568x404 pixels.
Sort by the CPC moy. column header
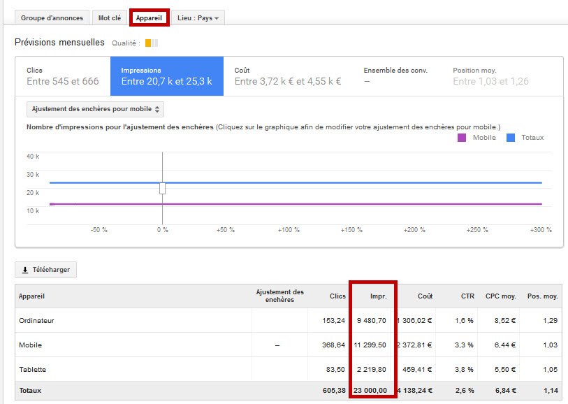click(501, 296)
